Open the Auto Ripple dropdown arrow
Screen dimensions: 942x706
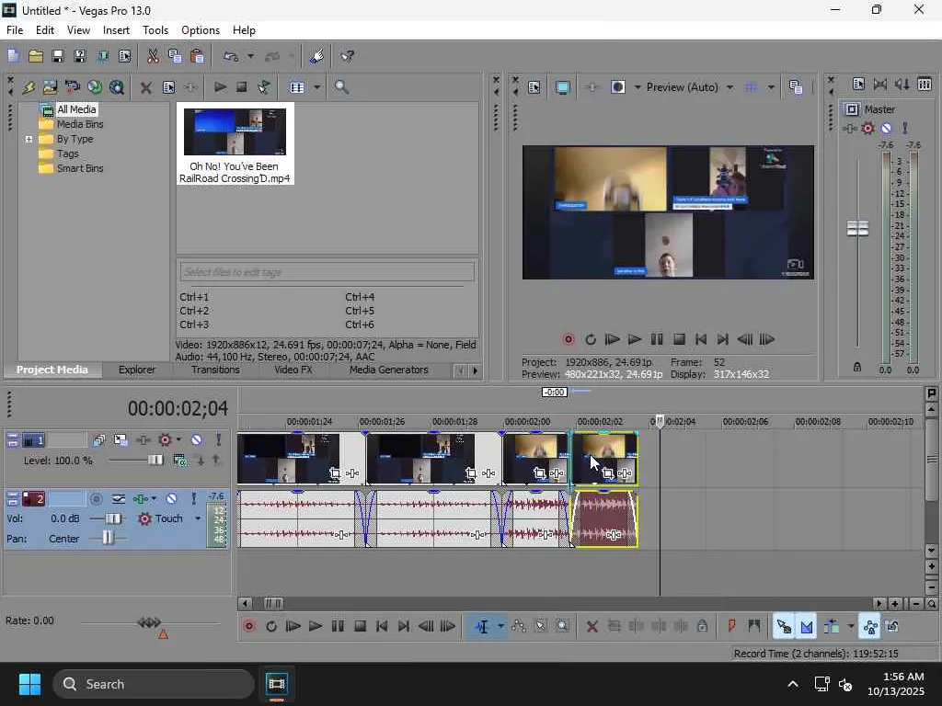click(851, 626)
